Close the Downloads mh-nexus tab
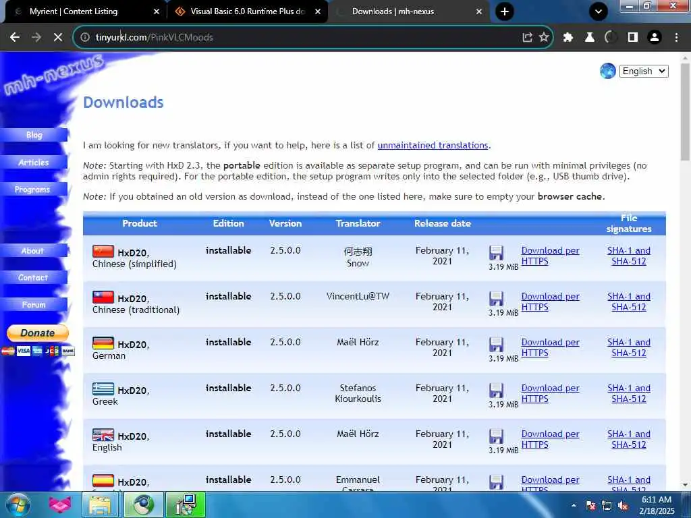The image size is (691, 518). pyautogui.click(x=479, y=12)
